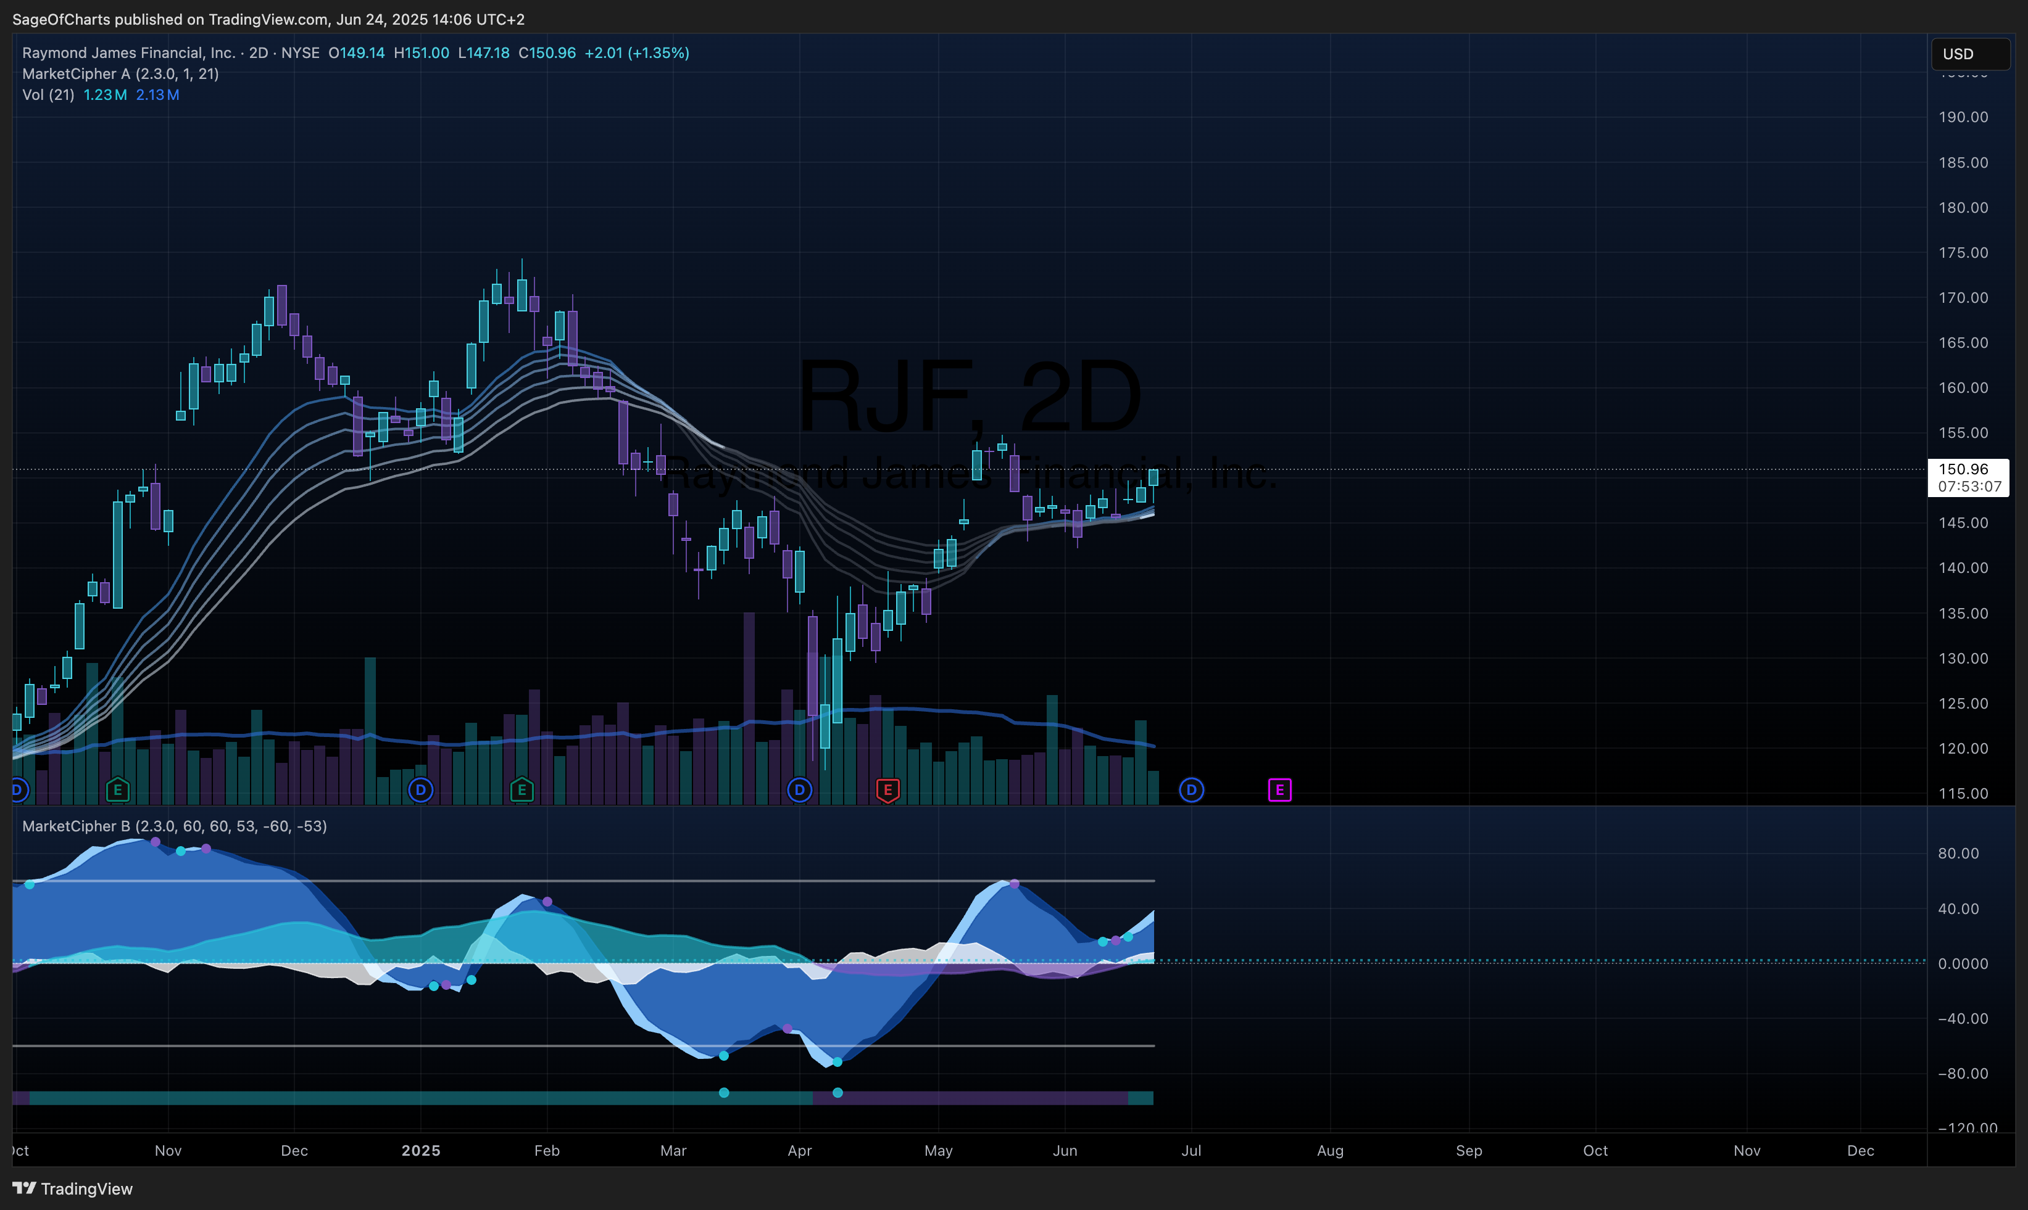Screen dimensions: 2028x1210
Task: Click the May label on the time axis
Action: coord(938,1150)
